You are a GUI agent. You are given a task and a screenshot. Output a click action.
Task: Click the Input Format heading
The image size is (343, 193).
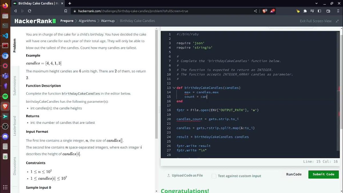[x=37, y=132]
